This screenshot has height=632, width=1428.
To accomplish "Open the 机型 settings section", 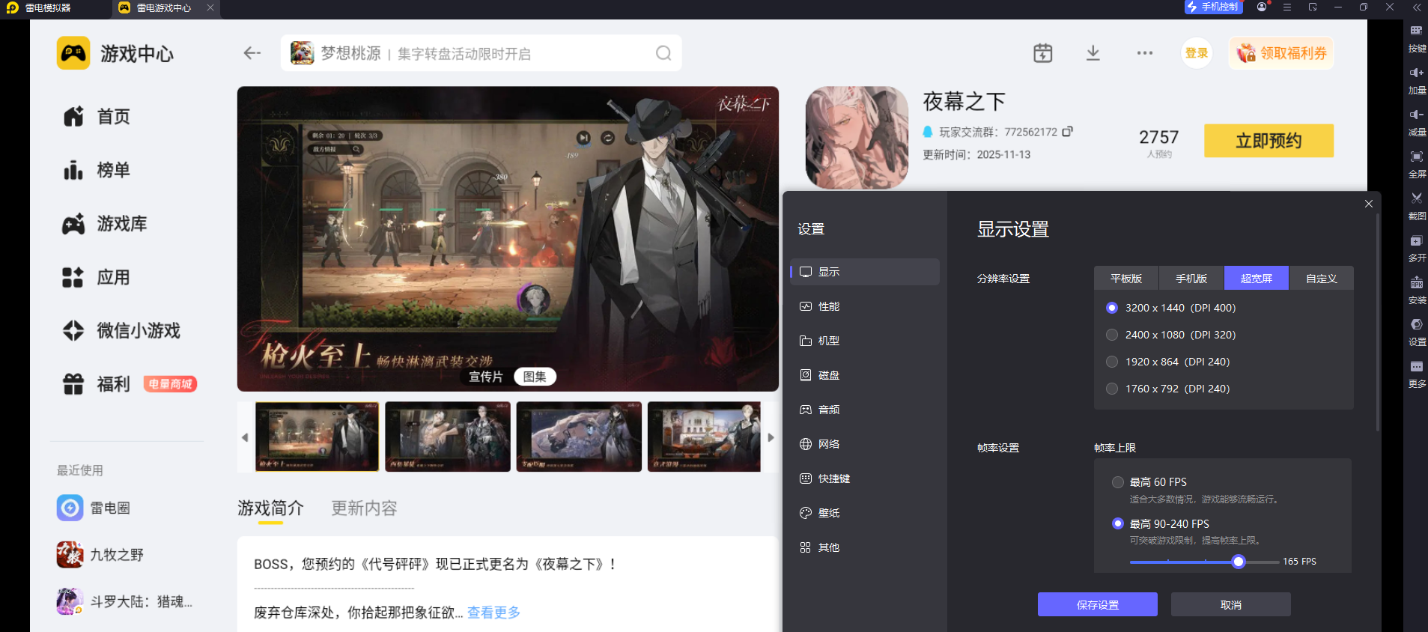I will [x=865, y=341].
